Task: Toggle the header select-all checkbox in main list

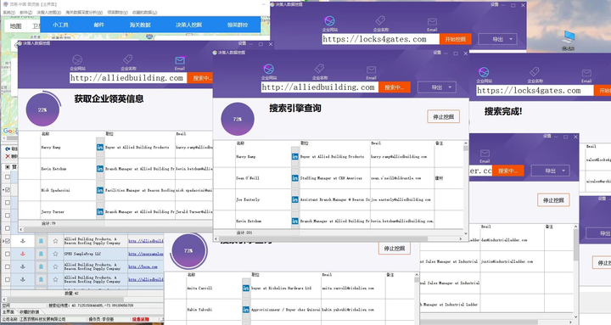Action: pyautogui.click(x=8, y=167)
